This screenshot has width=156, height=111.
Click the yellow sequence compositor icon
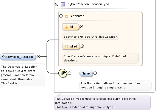pos(63,73)
